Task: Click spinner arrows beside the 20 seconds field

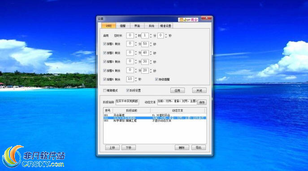Action: [151, 71]
